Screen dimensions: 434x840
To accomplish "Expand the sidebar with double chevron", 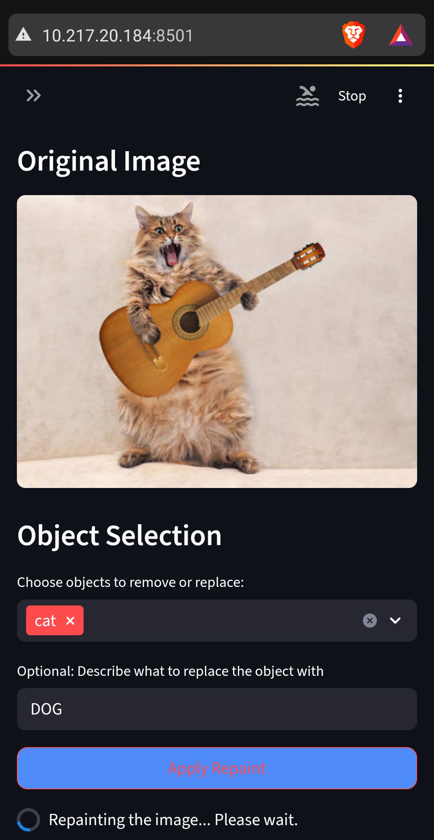I will [34, 96].
